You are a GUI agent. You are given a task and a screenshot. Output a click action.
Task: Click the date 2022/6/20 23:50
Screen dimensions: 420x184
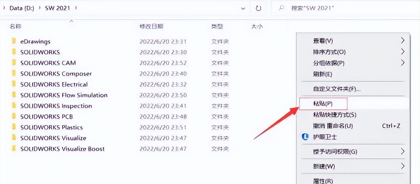(163, 95)
